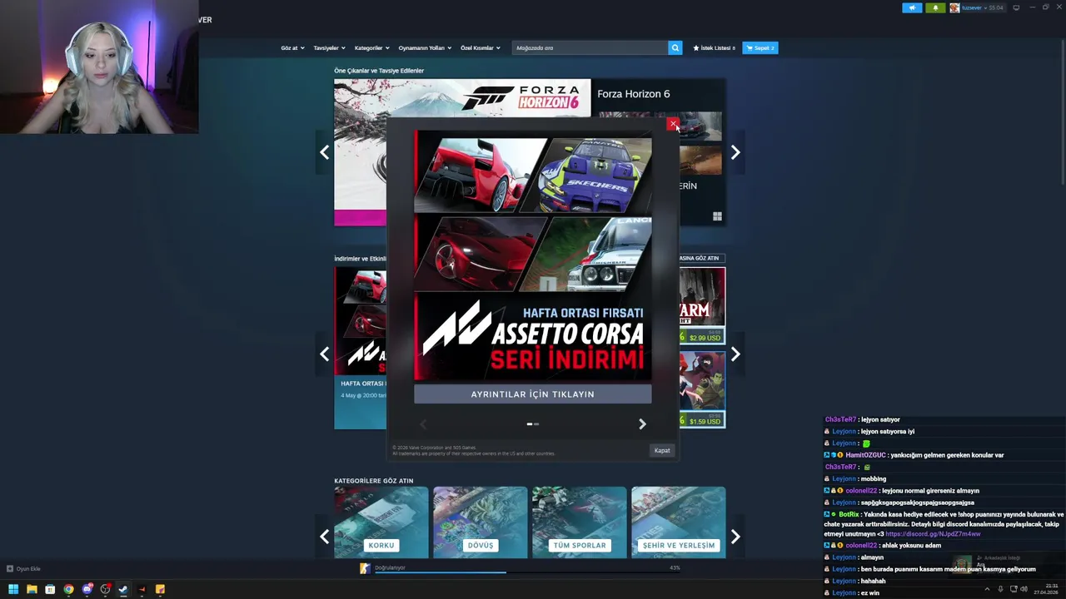1066x599 pixels.
Task: Click the tuzsever profile avatar
Action: click(x=954, y=7)
